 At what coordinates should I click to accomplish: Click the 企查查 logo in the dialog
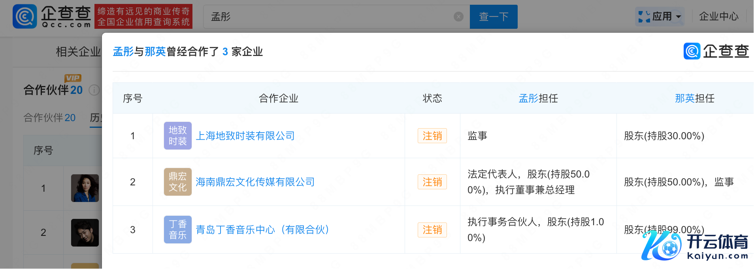[x=716, y=51]
